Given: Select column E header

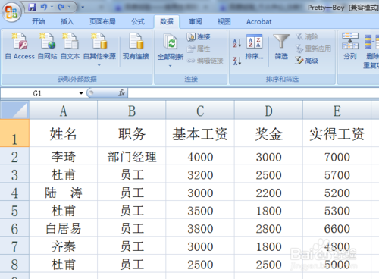Looking at the screenshot, I should click(337, 111).
